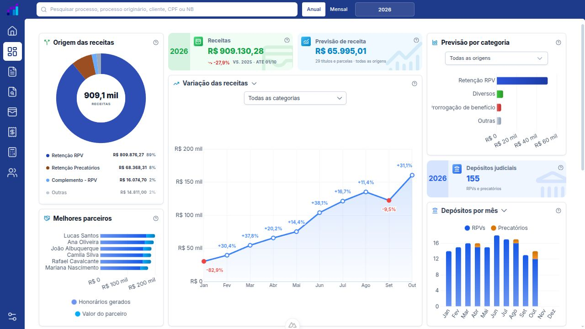Click Retenção RPV legend row
This screenshot has width=585, height=329.
coord(101,155)
